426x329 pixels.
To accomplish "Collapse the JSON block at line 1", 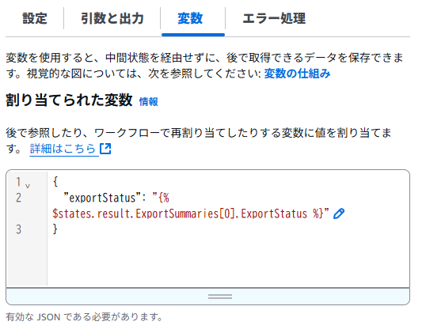I will 28,186.
